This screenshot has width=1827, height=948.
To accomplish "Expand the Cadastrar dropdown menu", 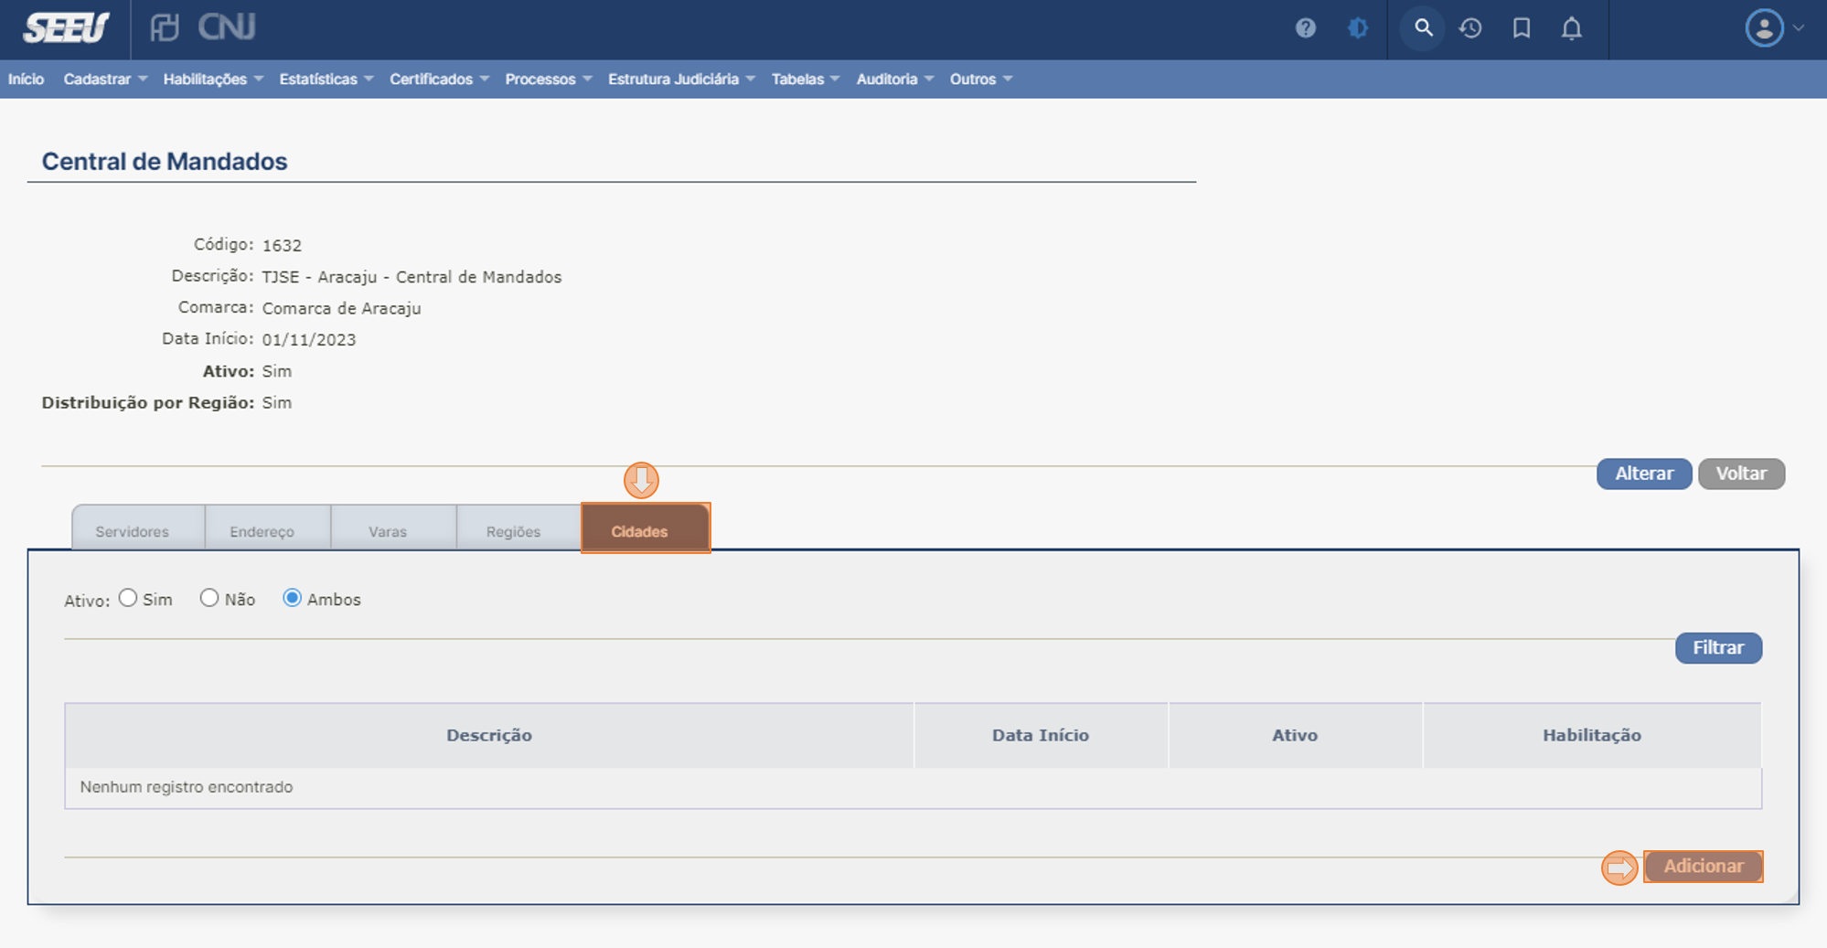I will 104,80.
